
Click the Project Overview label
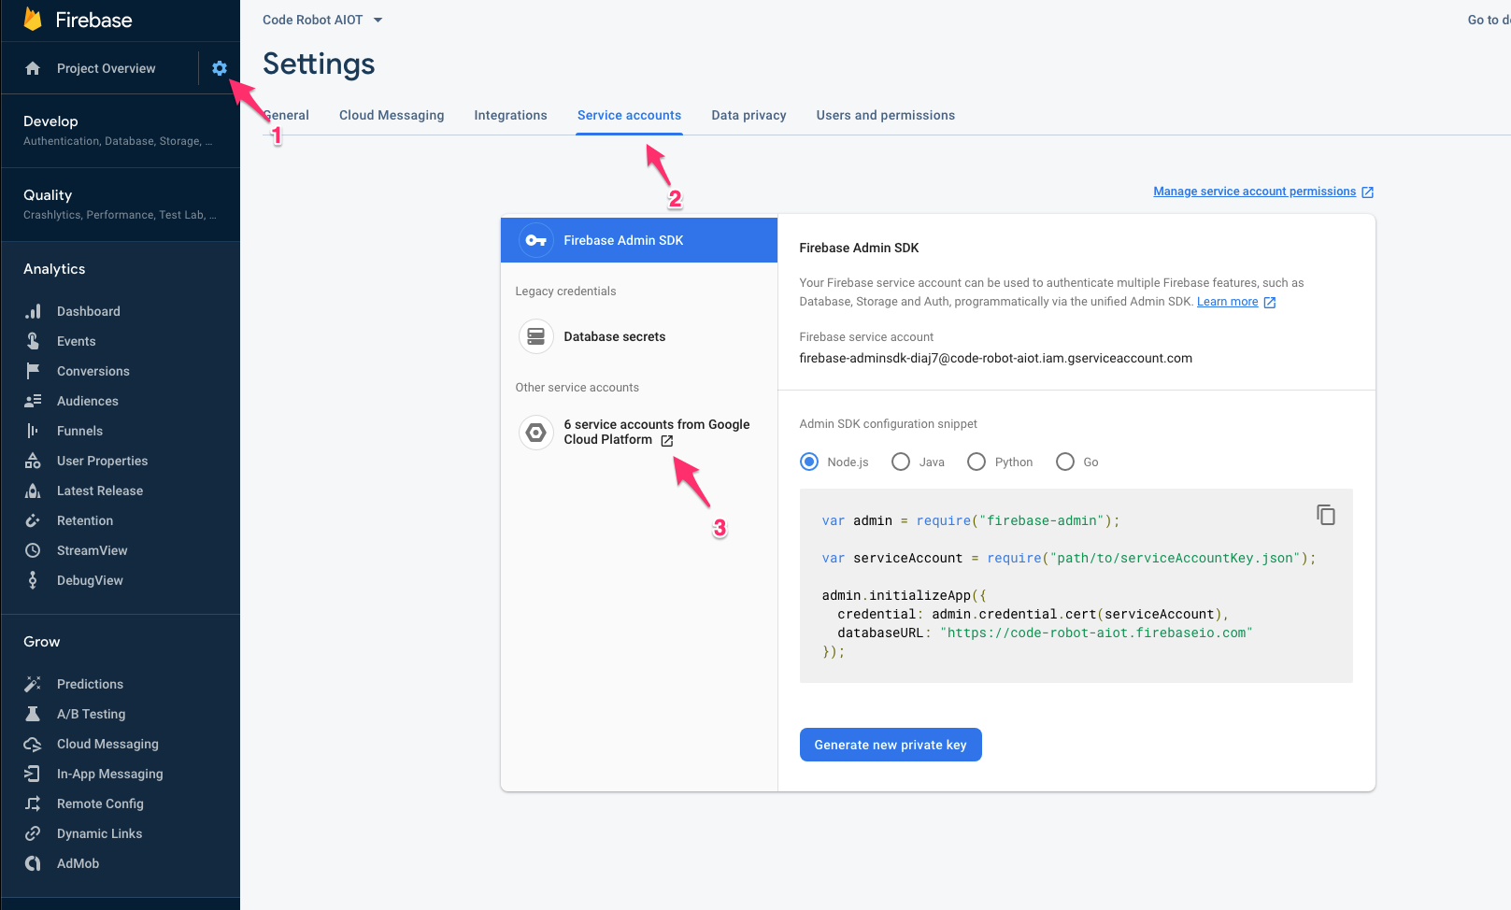pyautogui.click(x=107, y=68)
